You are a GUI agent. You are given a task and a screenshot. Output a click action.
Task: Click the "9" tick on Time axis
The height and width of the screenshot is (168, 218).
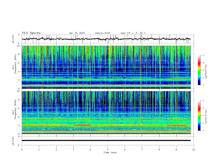coord(176,150)
